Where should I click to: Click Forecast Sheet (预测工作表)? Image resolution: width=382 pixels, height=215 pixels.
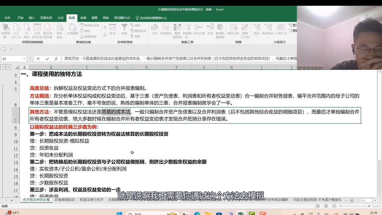(x=245, y=31)
